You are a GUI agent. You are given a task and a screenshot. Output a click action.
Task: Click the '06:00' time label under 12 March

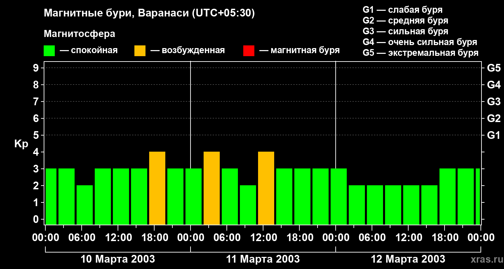coord(372,238)
